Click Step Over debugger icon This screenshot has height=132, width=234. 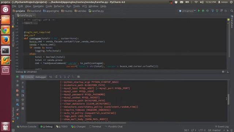(x=56, y=77)
